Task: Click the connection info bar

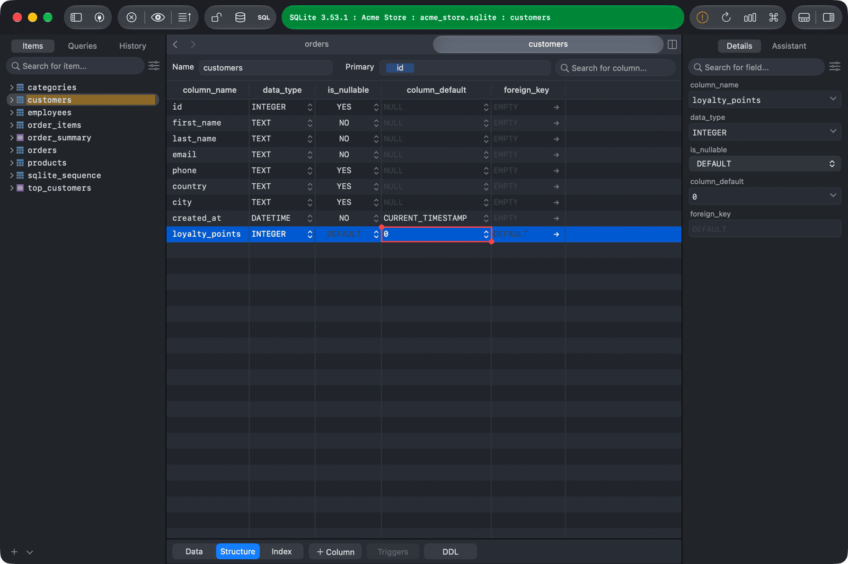Action: (x=483, y=17)
